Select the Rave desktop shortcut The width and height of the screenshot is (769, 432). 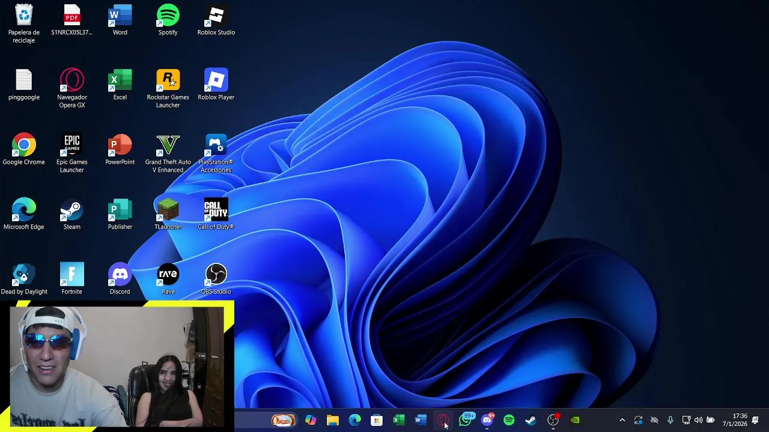[168, 279]
